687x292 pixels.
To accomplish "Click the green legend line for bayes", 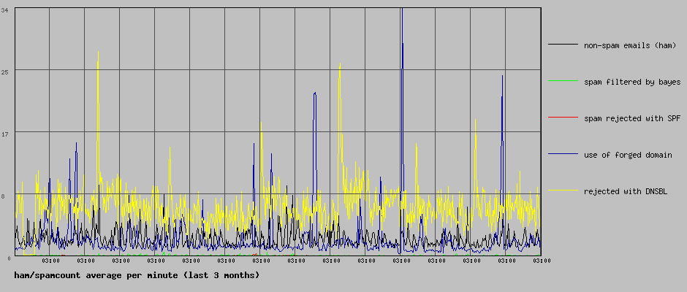I will [x=563, y=80].
